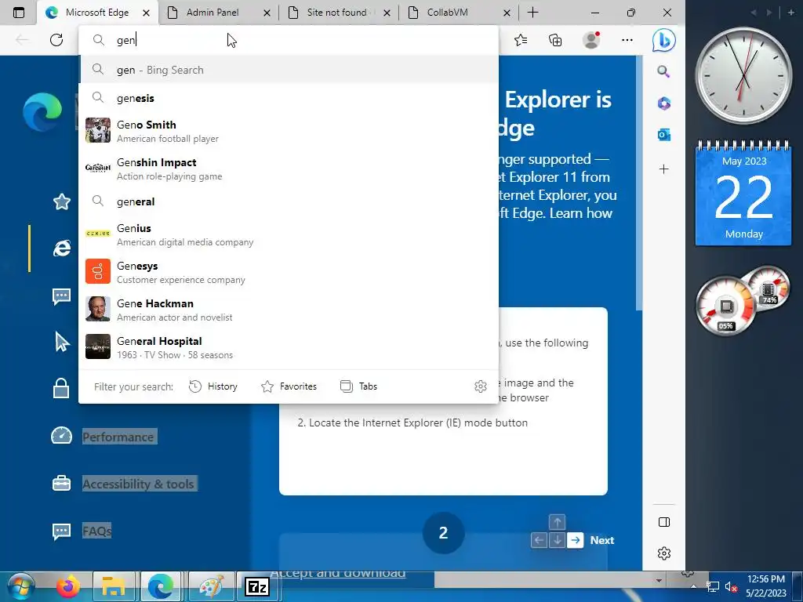Choose the 'general' search suggestion
The image size is (803, 602).
(289, 201)
